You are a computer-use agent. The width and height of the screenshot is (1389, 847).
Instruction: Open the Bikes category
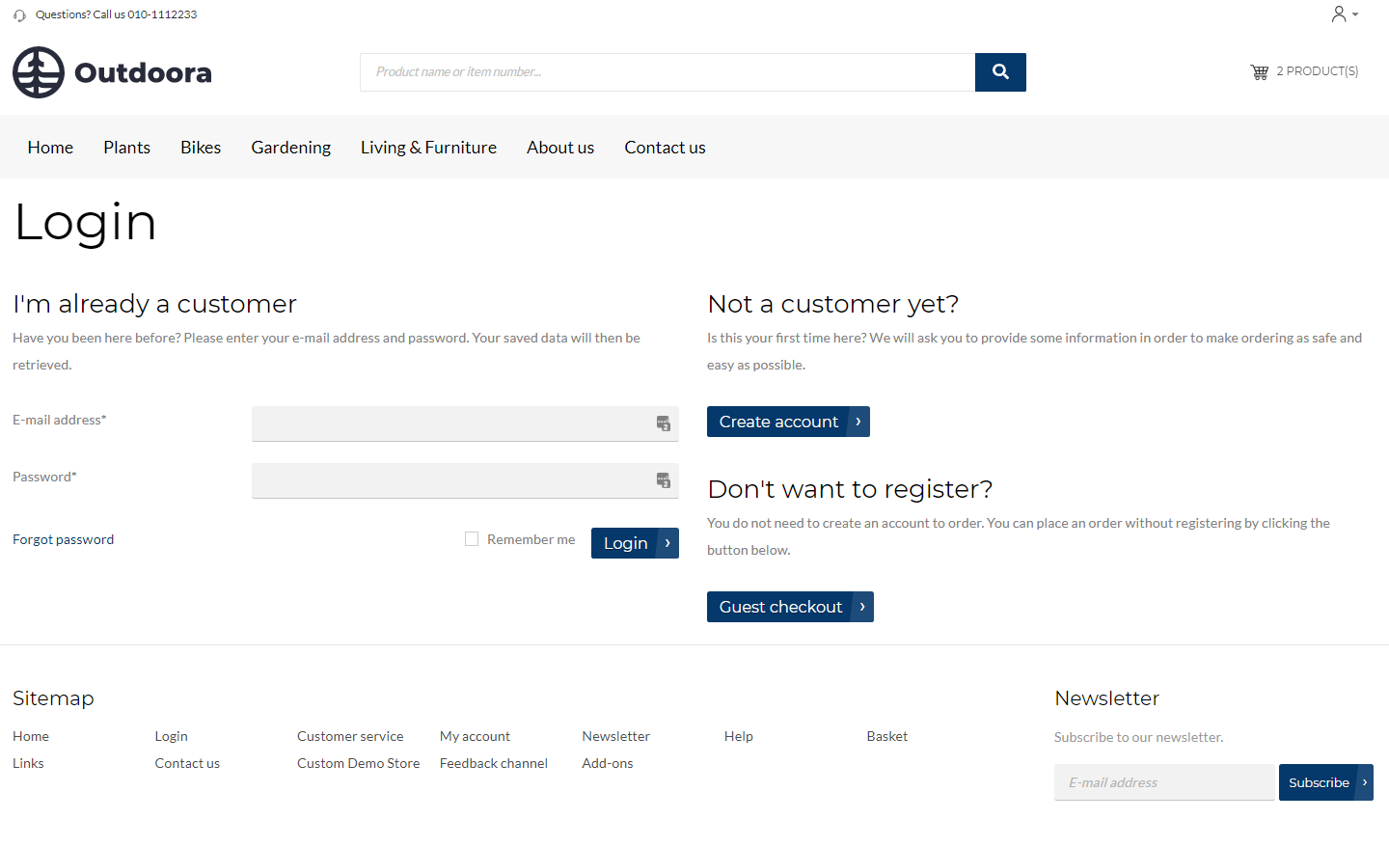click(201, 148)
